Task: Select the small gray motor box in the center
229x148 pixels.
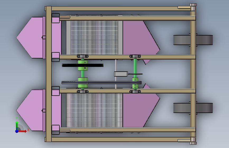Action: (121, 74)
